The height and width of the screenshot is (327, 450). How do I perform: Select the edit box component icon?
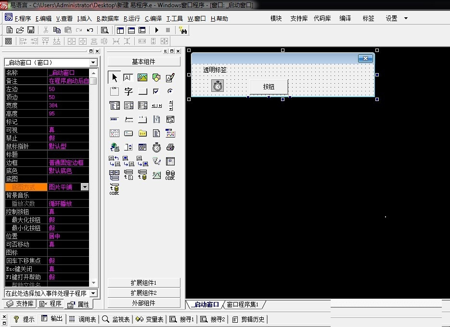129,77
